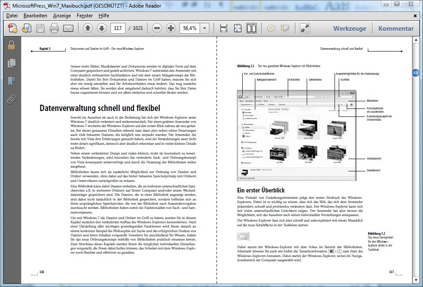Click the Print file icon
Viewport: 423px width, 287px height.
pyautogui.click(x=54, y=29)
